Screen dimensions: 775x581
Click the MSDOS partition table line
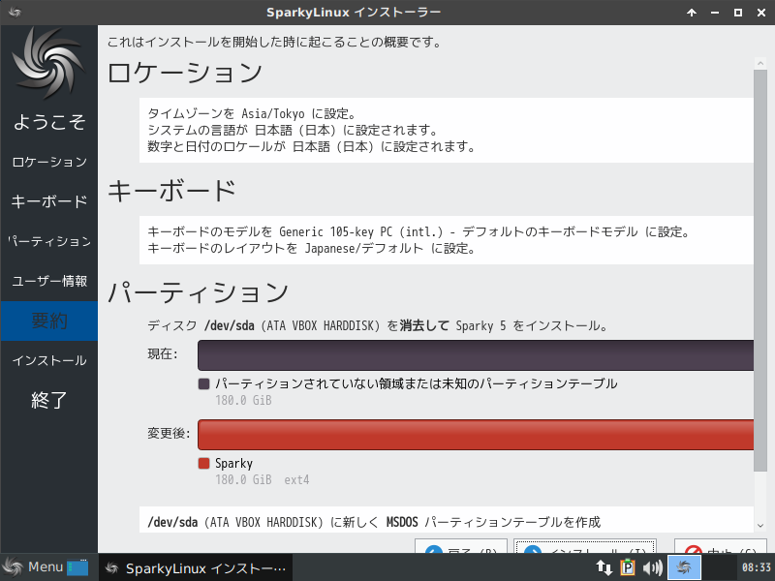[x=374, y=522]
